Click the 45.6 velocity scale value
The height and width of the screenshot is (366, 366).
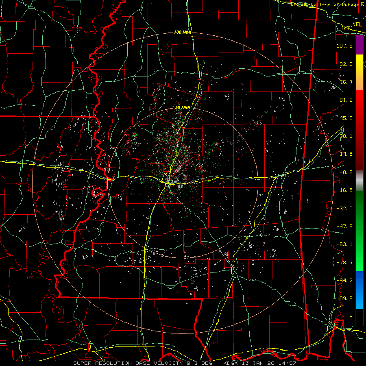[346, 118]
